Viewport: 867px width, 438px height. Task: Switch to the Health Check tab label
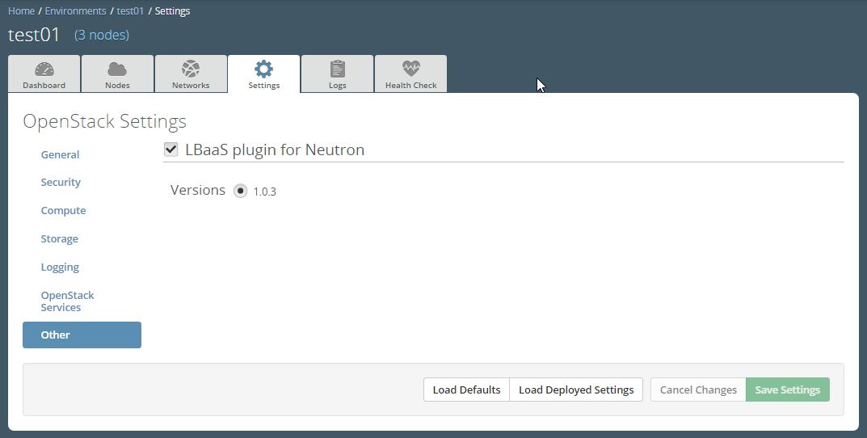tap(410, 85)
